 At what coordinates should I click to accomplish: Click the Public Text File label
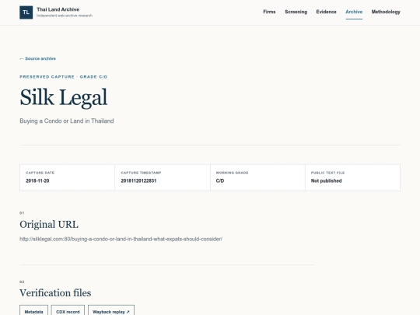coord(327,173)
